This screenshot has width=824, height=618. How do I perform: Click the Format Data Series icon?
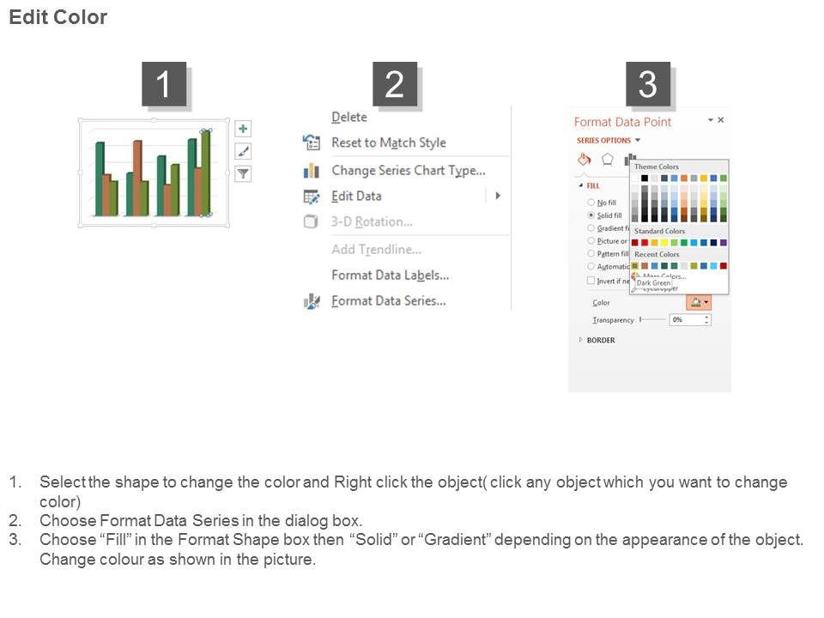point(312,301)
